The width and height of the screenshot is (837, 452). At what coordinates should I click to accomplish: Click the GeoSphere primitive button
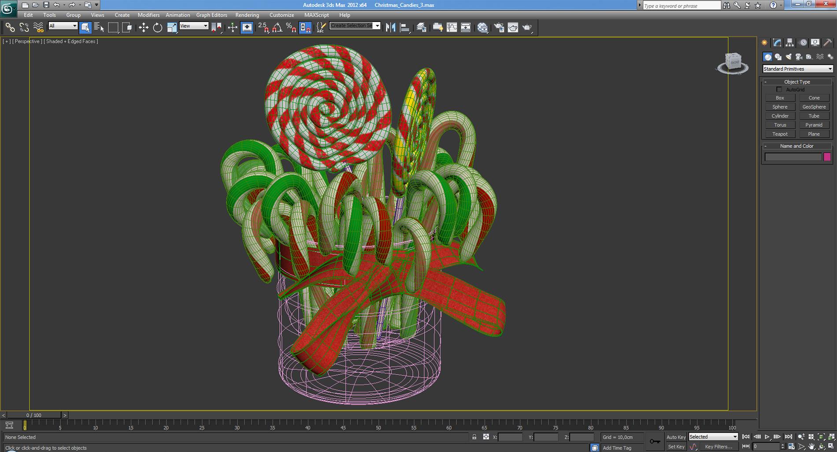[814, 107]
